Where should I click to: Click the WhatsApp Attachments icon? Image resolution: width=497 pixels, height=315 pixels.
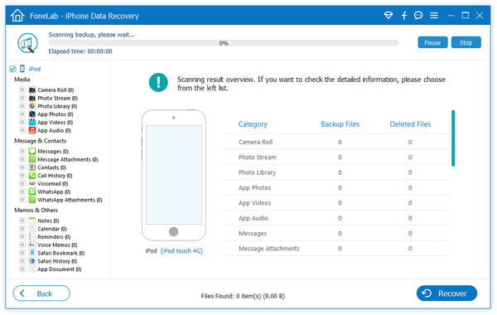(x=32, y=200)
